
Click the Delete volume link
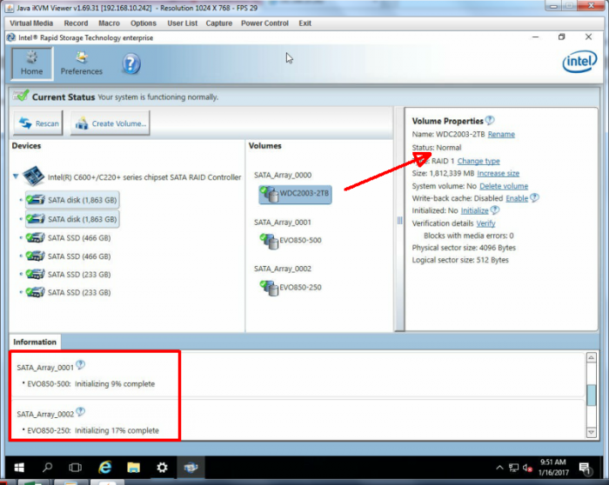[x=504, y=186]
